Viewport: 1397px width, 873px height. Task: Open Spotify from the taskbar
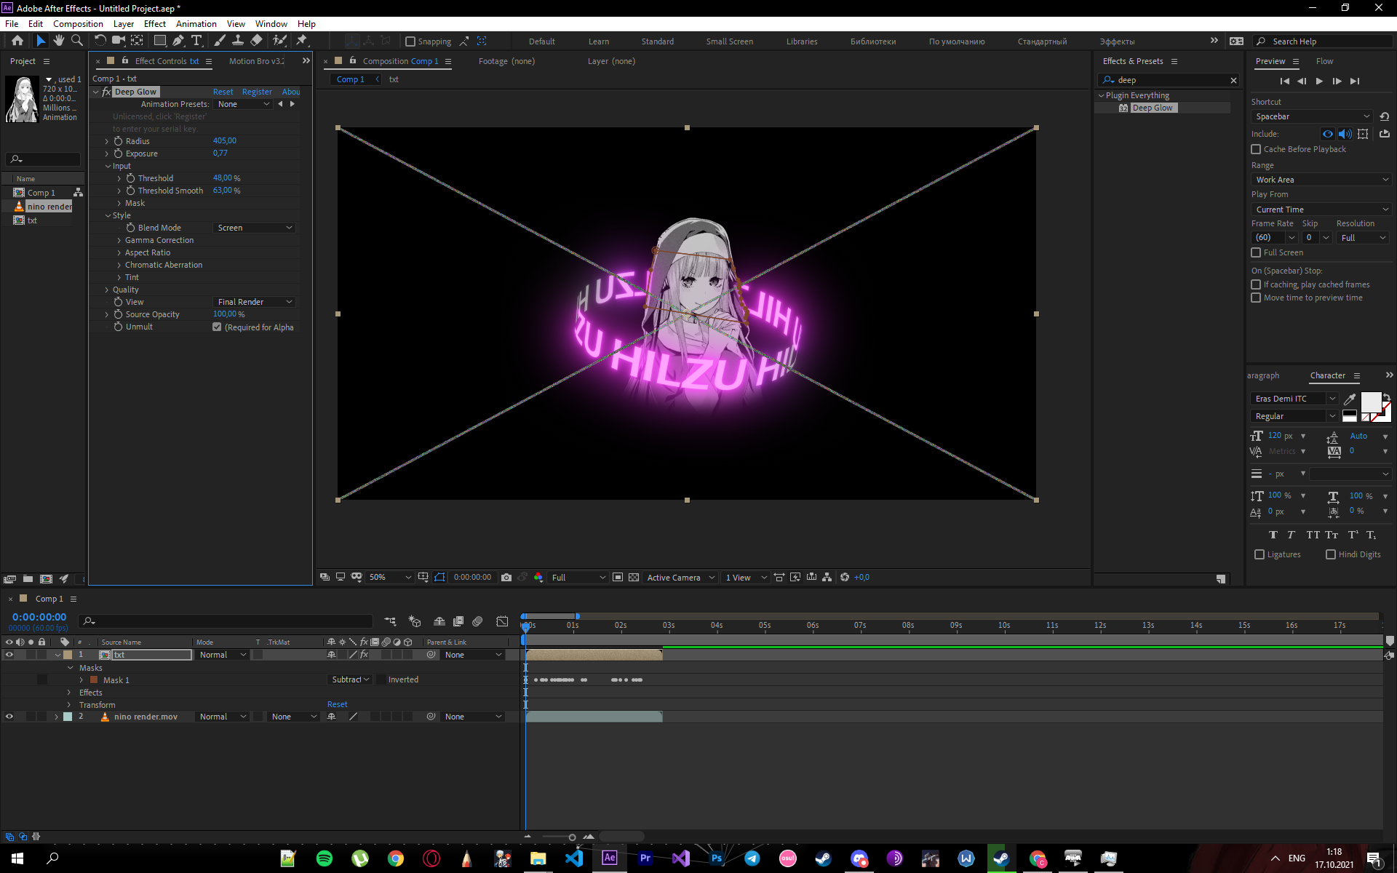pos(325,858)
